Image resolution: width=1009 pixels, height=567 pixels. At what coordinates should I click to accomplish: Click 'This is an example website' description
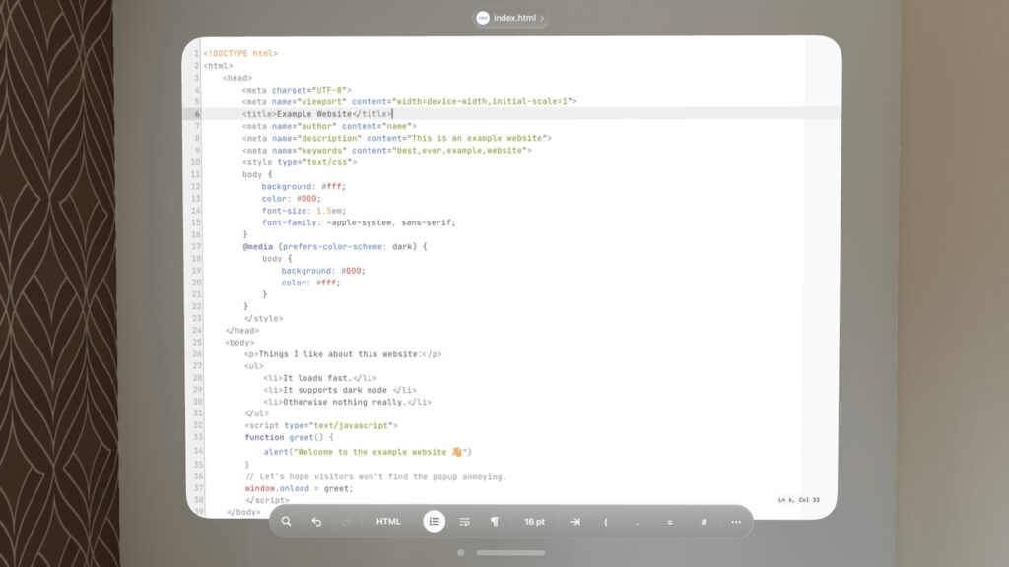[x=477, y=138]
